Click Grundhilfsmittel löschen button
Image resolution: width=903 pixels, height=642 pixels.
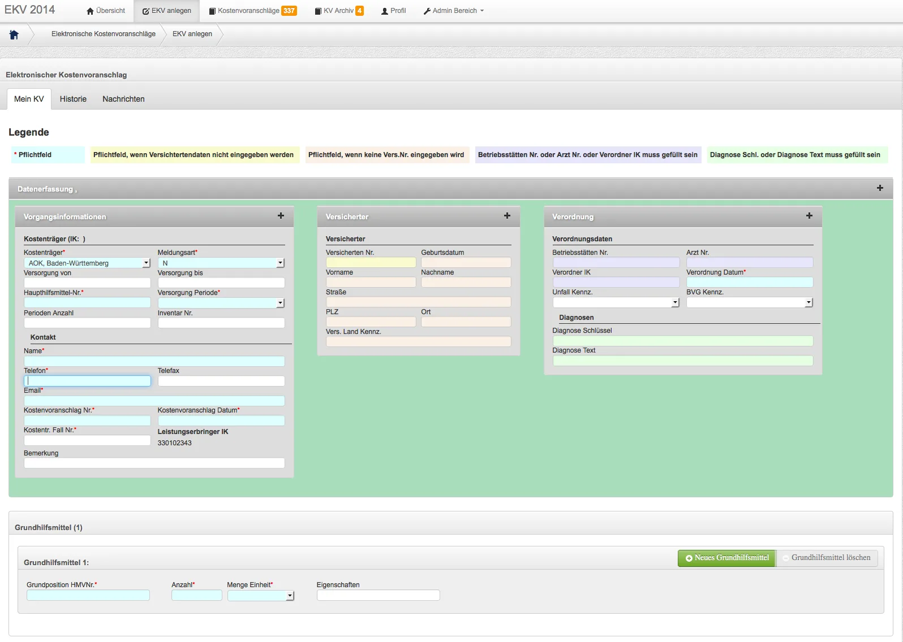tap(827, 558)
